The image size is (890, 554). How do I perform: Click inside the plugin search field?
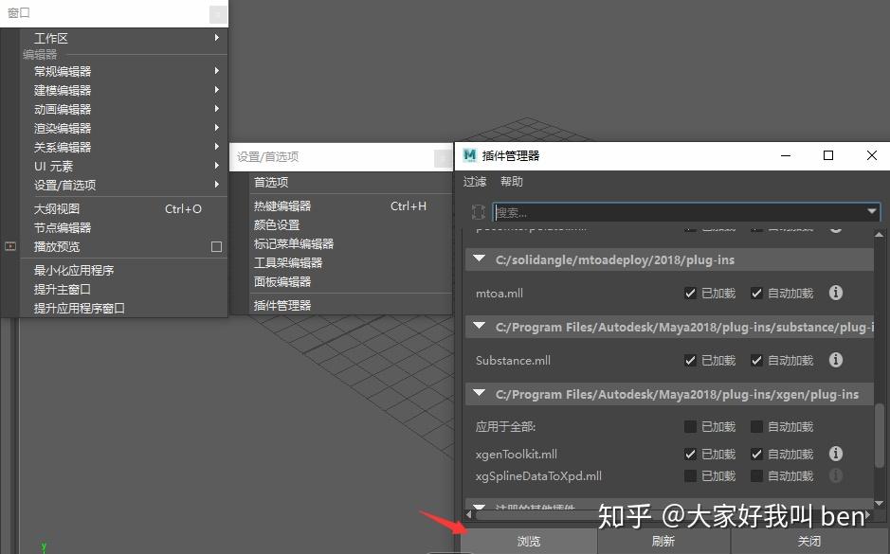[x=663, y=211]
